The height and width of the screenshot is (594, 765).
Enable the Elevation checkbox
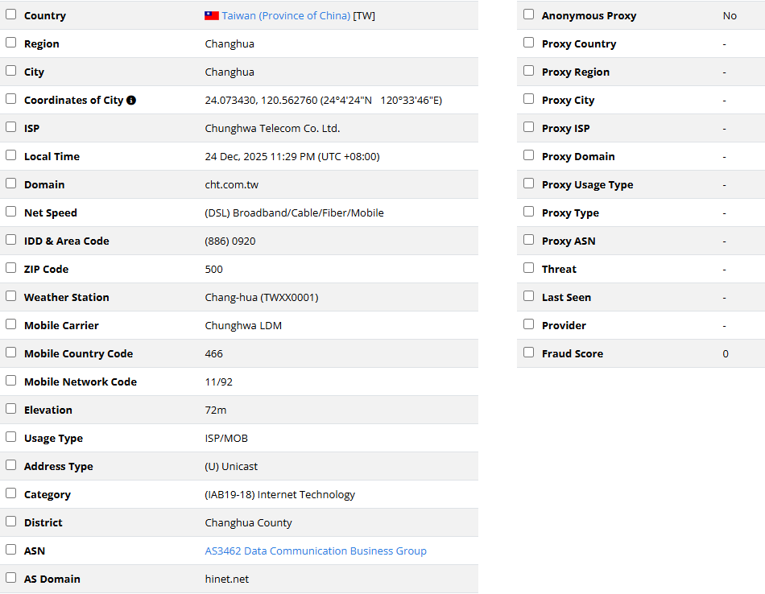tap(10, 409)
